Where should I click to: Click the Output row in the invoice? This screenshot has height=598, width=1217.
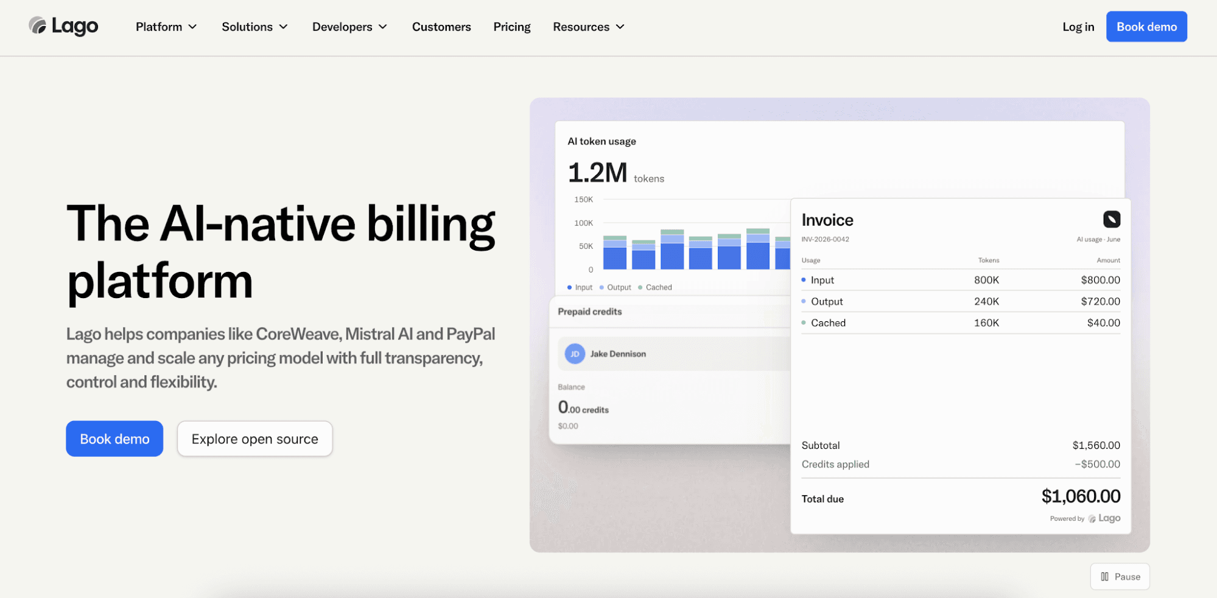click(x=961, y=301)
